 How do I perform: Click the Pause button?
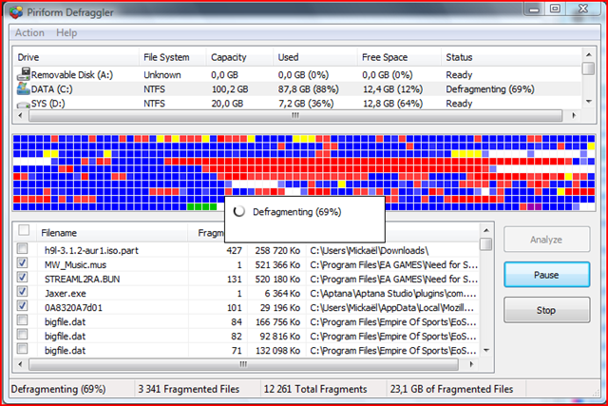[x=547, y=275]
